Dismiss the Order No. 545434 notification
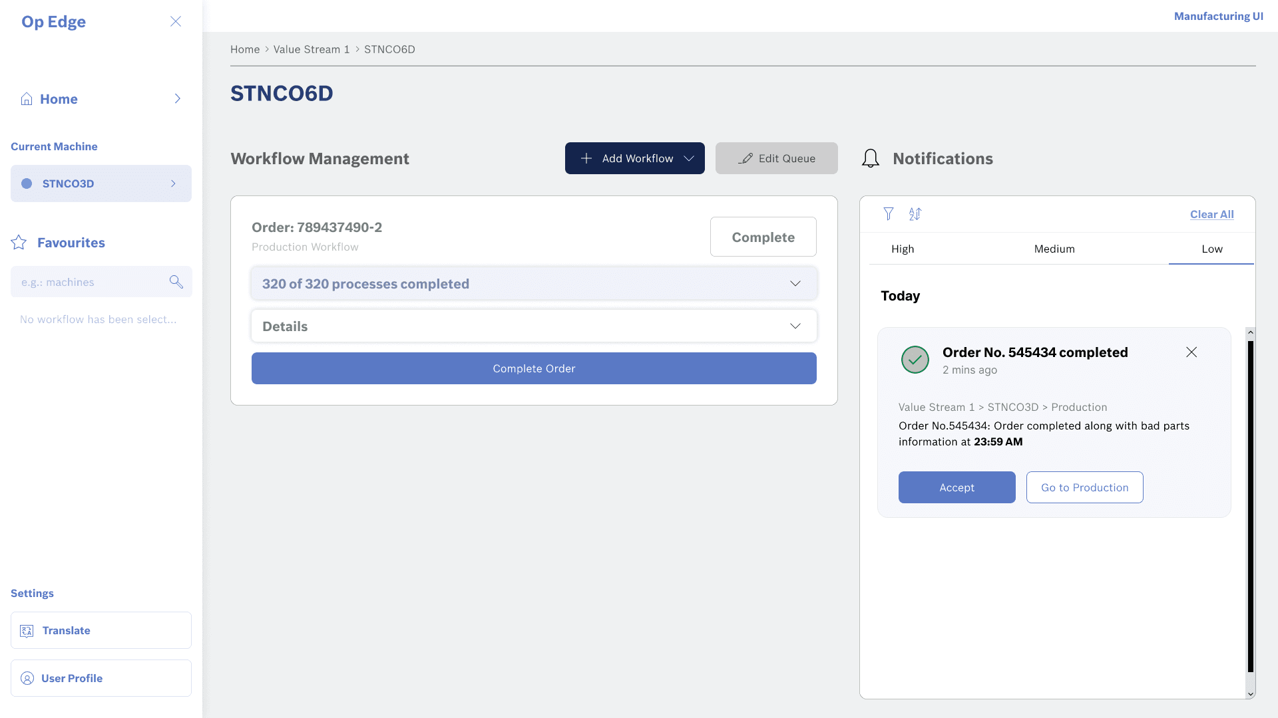1278x718 pixels. (x=1191, y=352)
